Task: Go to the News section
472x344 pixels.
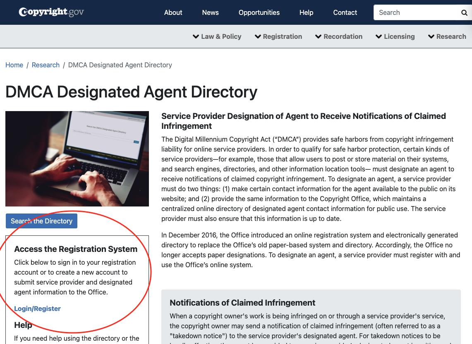Action: (210, 12)
